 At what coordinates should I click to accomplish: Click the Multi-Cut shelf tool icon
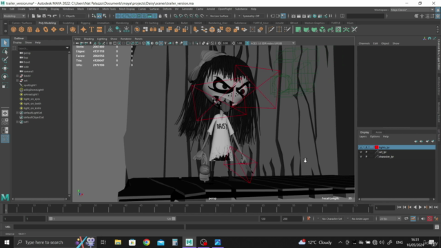click(271, 30)
